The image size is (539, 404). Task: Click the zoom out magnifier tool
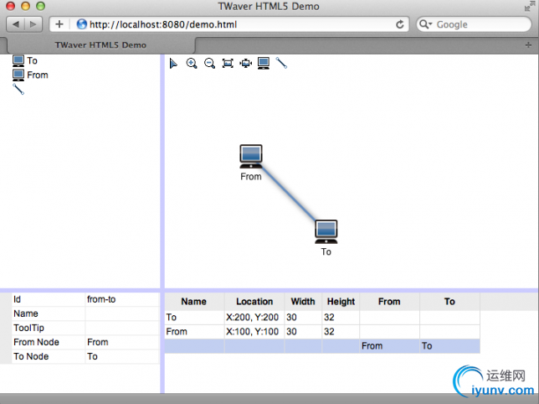pyautogui.click(x=209, y=64)
